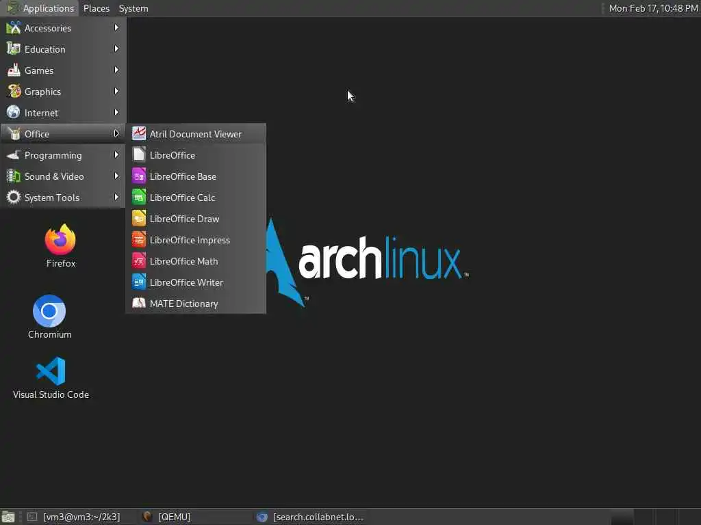
Task: Click the LibreOffice Math icon
Action: tap(139, 260)
